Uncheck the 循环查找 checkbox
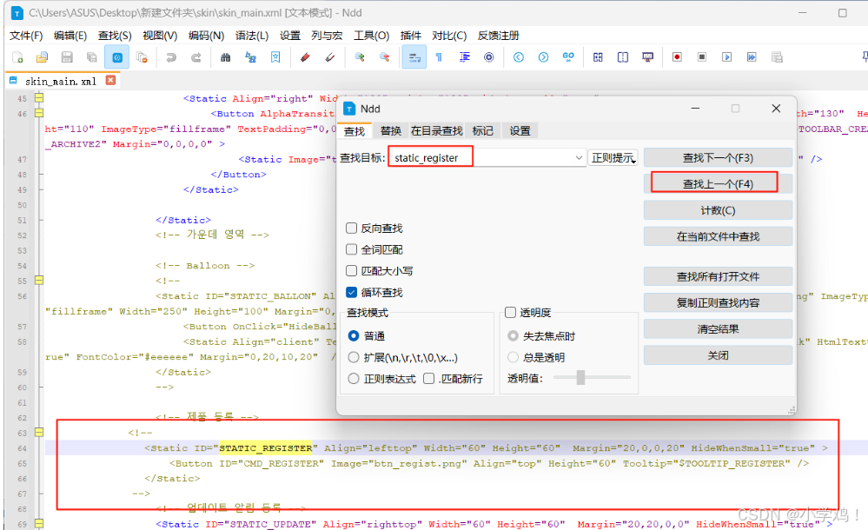 (x=351, y=292)
